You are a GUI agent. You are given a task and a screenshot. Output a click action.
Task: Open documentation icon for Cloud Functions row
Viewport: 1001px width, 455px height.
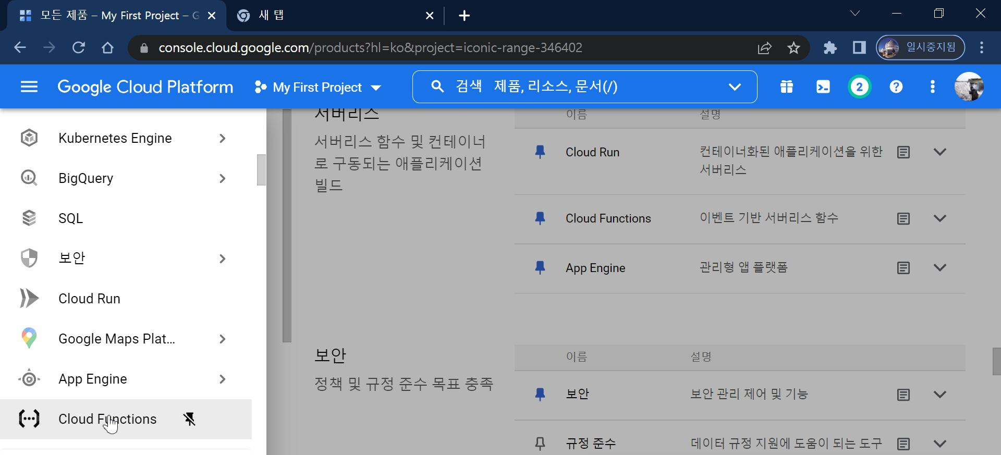tap(904, 218)
